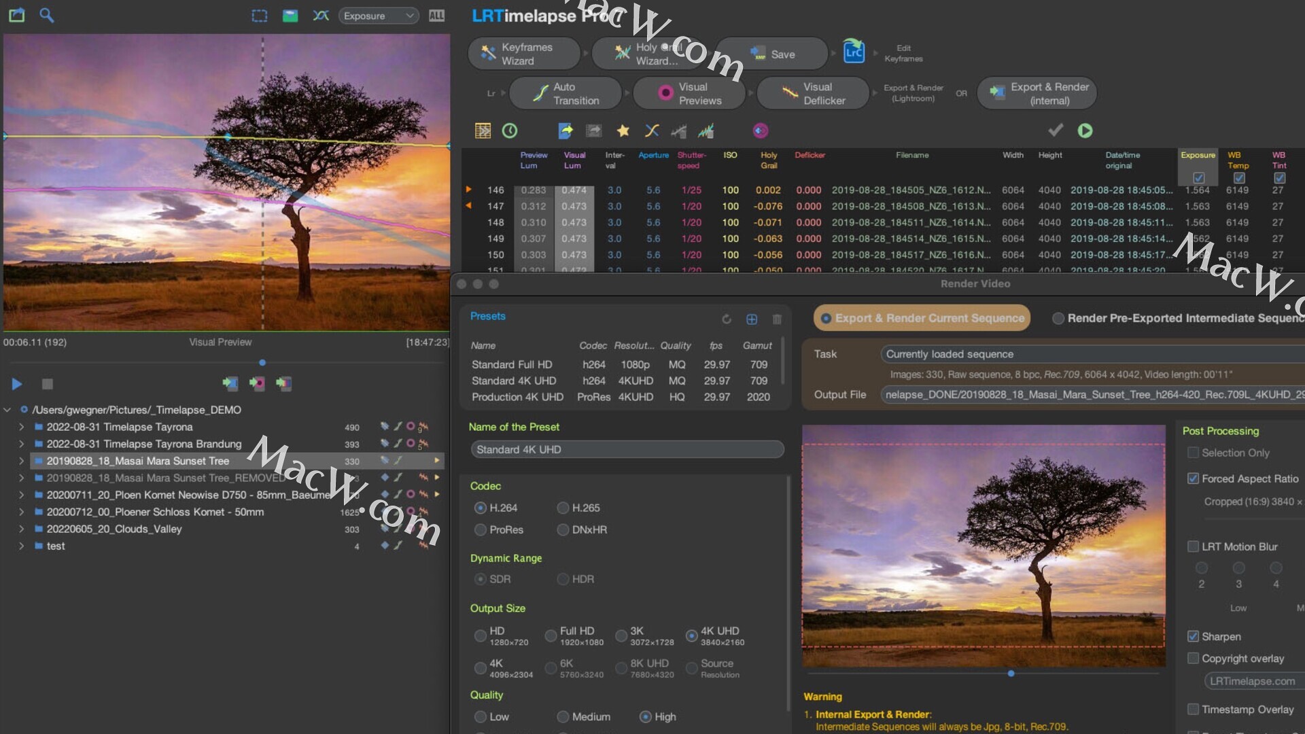Click the open folder icon above the preview
The image size is (1305, 734).
(x=17, y=15)
